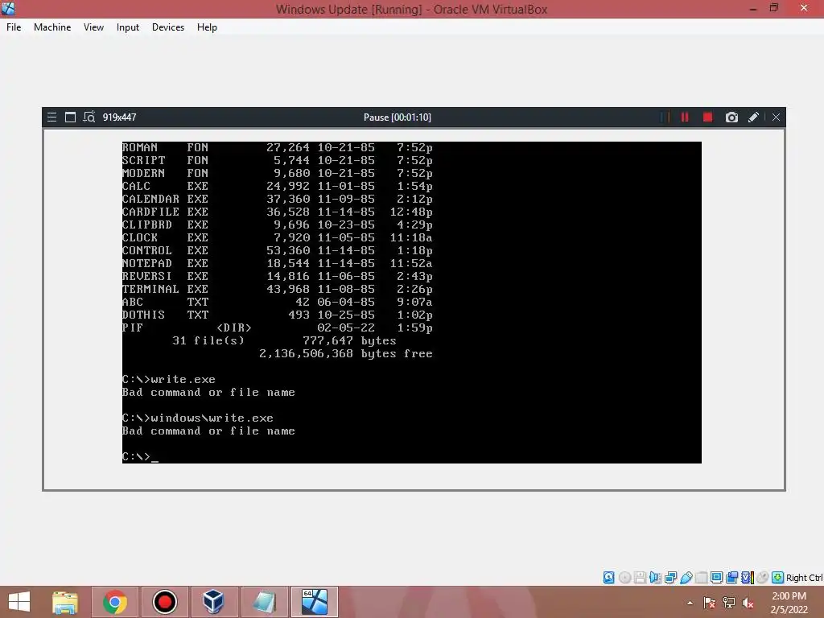This screenshot has width=824, height=618.
Task: Select the running VM taskbar icon
Action: [x=315, y=602]
